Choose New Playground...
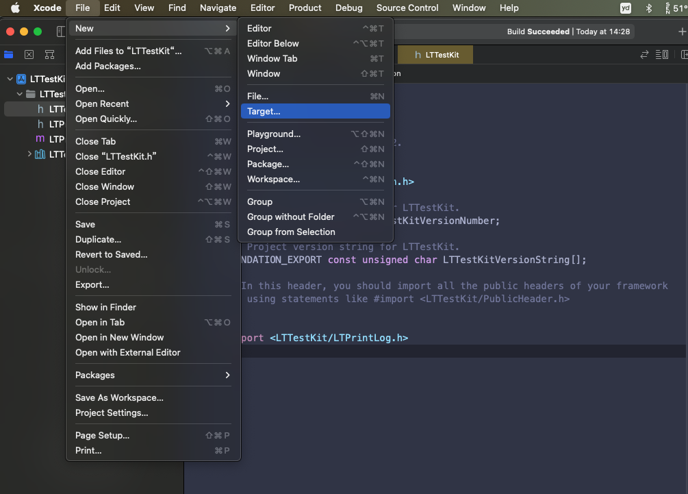 [x=316, y=134]
